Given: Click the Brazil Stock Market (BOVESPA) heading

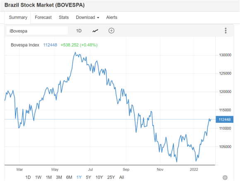Looking at the screenshot, I should pos(45,5).
